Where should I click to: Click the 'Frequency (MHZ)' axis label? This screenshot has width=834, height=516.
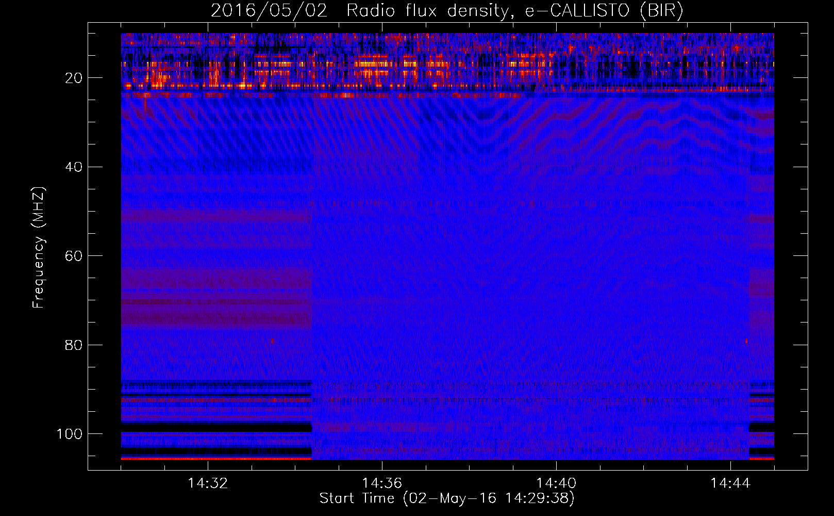click(39, 248)
